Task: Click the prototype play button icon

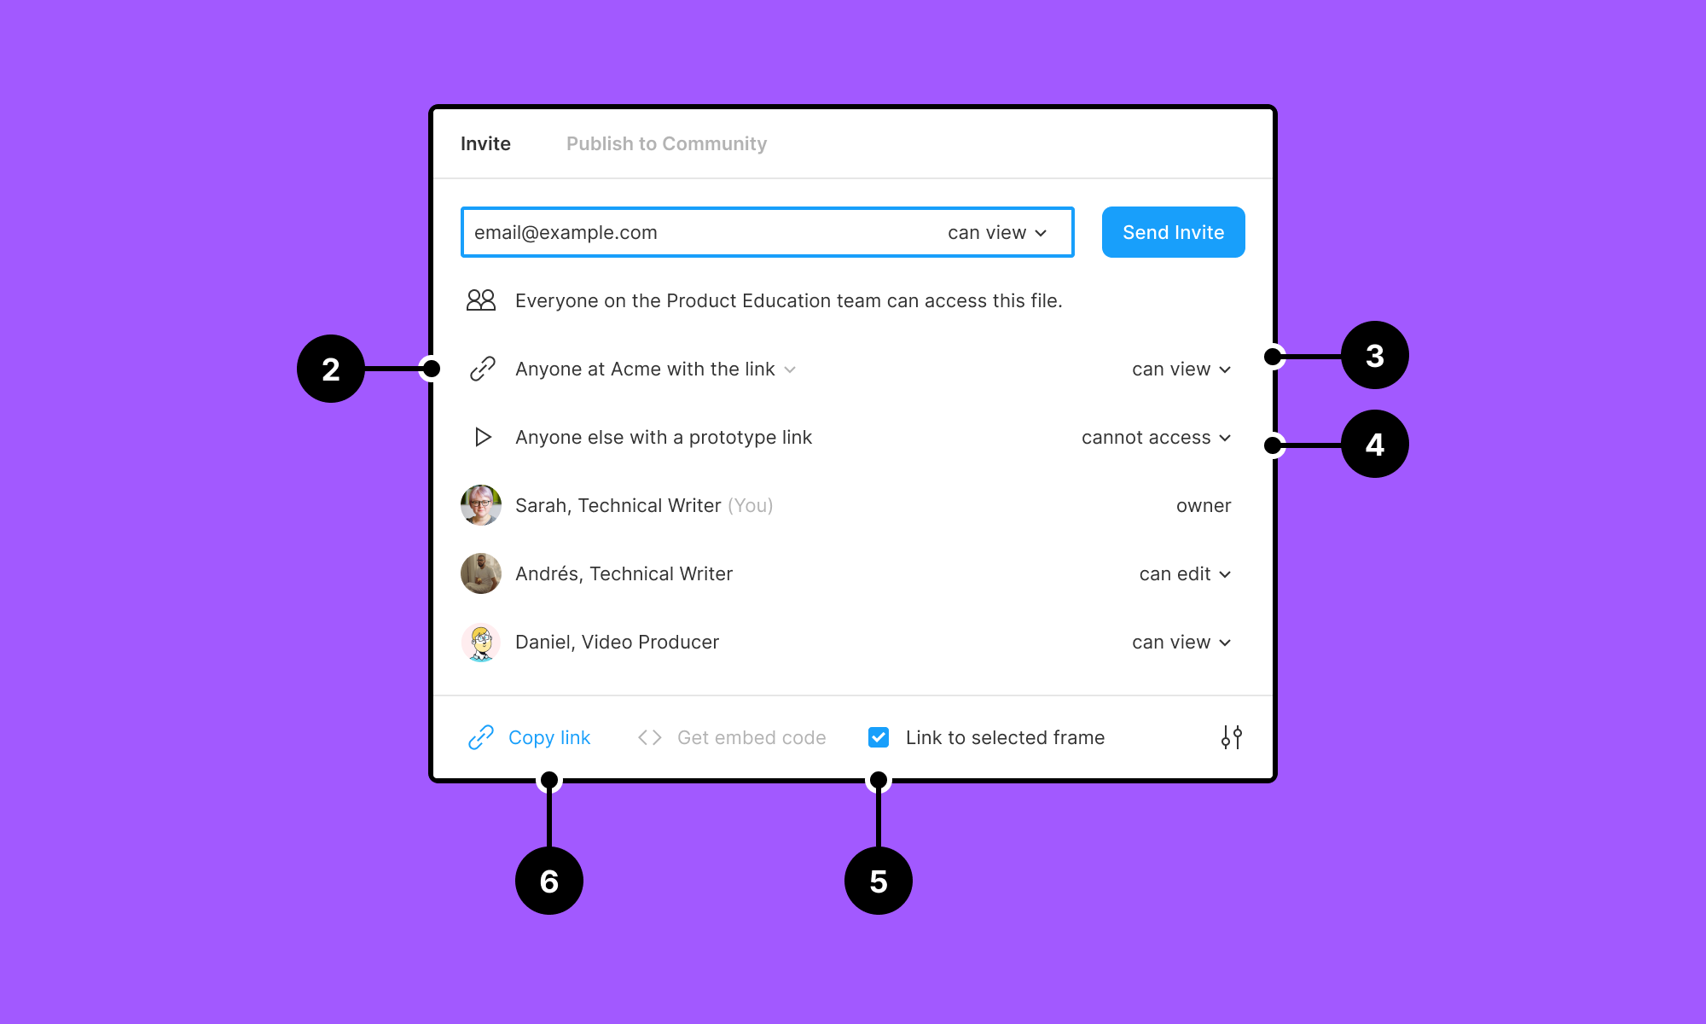Action: click(x=483, y=438)
